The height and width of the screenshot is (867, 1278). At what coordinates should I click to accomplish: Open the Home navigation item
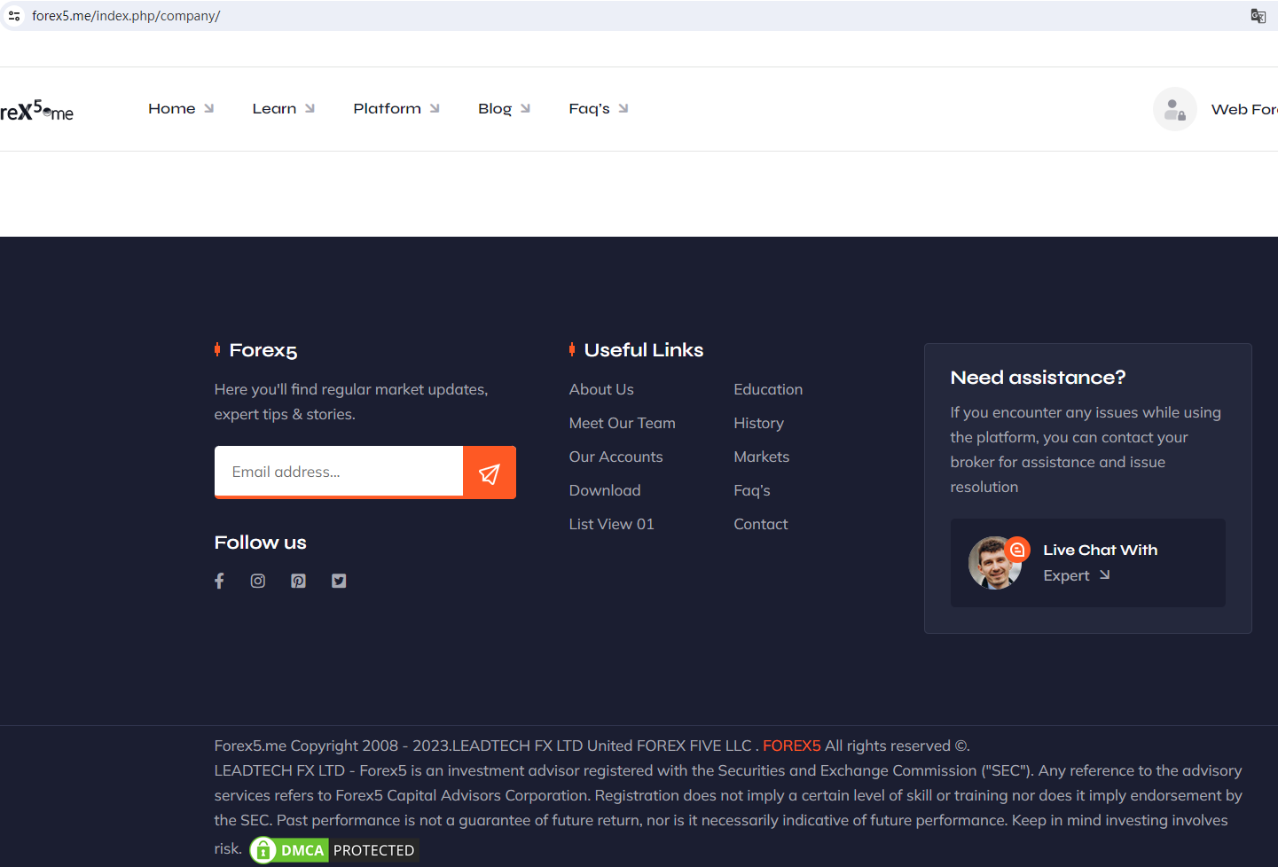click(172, 108)
